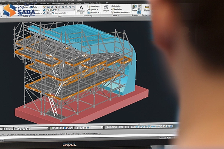Click the zoom magnifier icon in bottom toolbar
This screenshot has width=224, height=149.
tap(19, 128)
